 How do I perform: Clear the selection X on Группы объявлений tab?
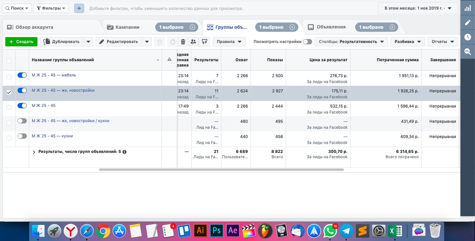pyautogui.click(x=292, y=27)
